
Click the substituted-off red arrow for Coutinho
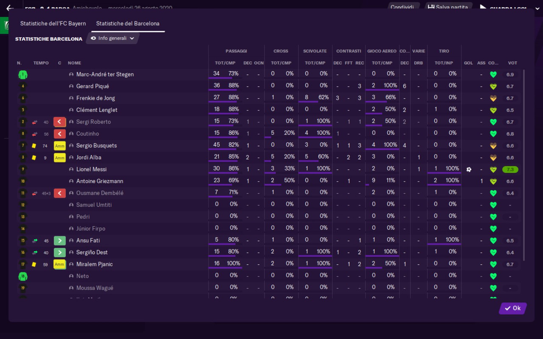point(60,134)
